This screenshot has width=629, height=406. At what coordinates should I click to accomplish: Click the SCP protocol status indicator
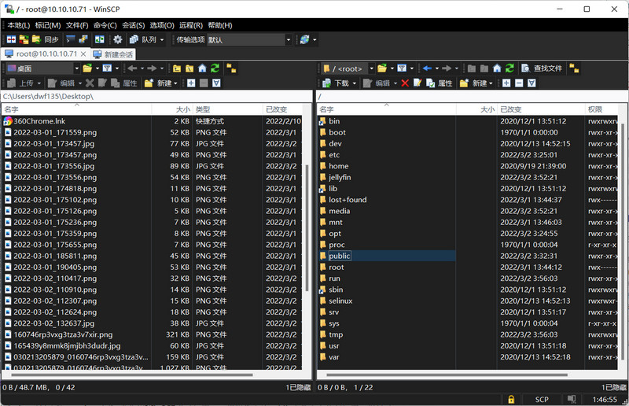tap(541, 399)
